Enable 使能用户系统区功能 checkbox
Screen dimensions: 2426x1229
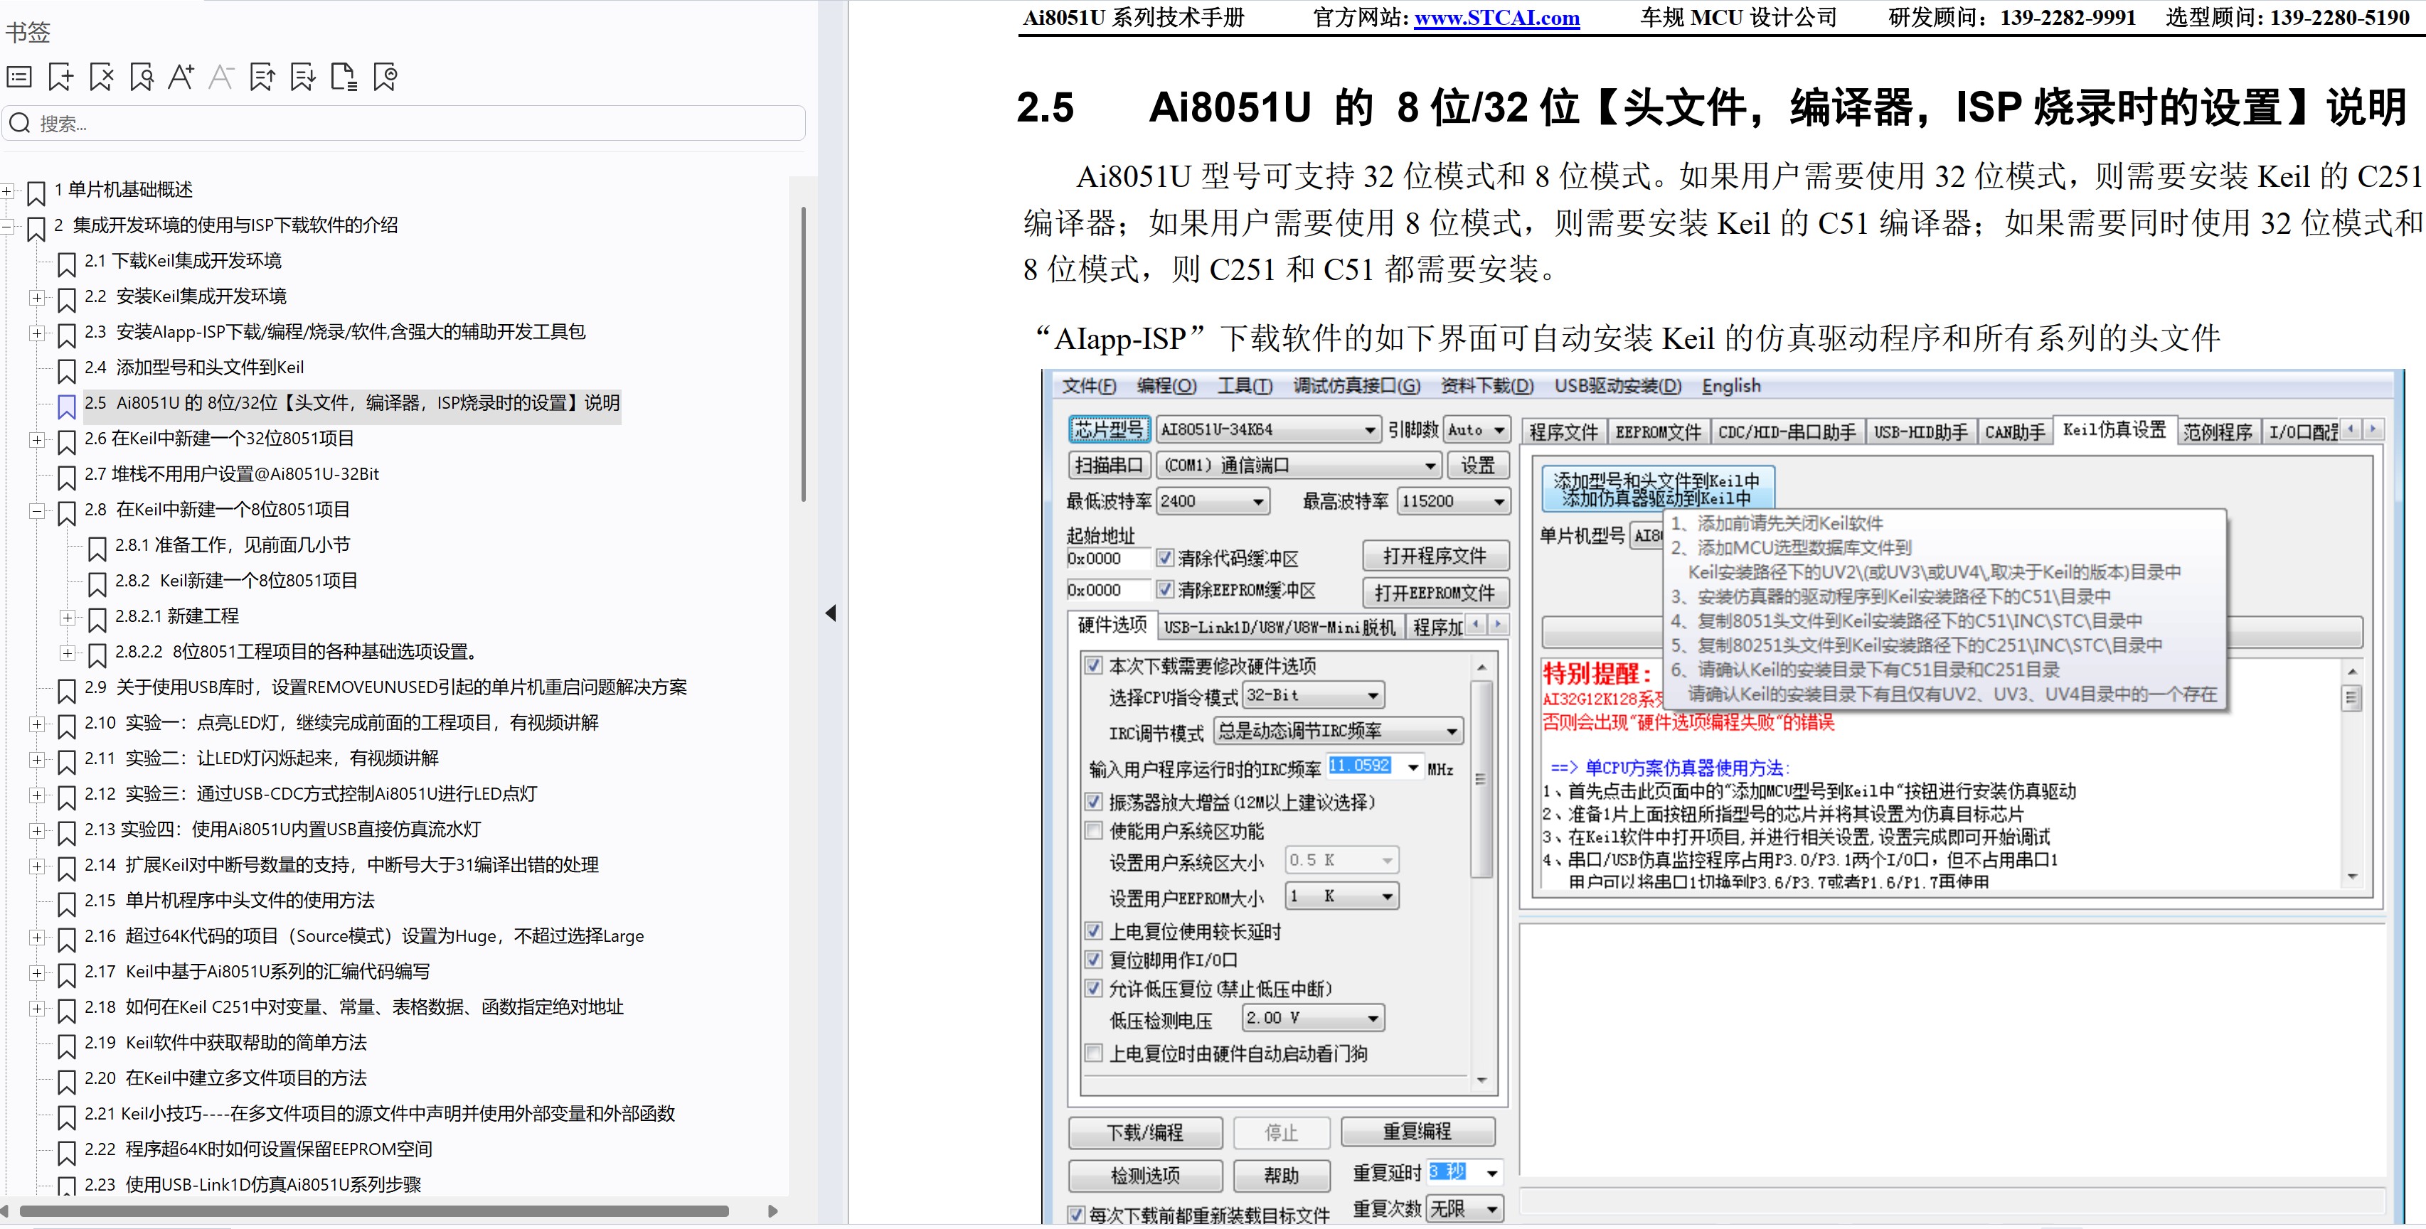point(1093,830)
